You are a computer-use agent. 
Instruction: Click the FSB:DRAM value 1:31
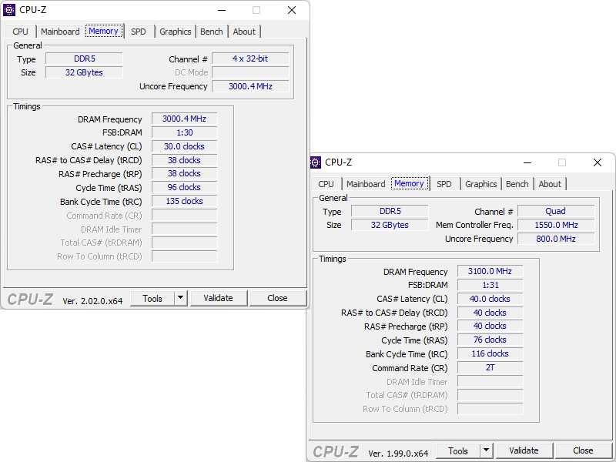[x=490, y=285]
